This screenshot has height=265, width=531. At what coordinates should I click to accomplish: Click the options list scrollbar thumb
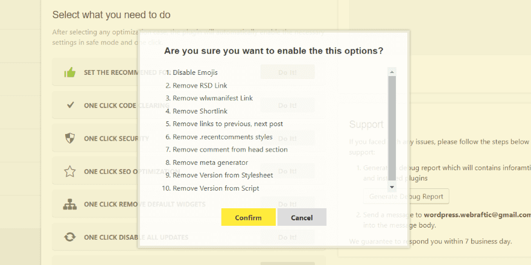392,128
